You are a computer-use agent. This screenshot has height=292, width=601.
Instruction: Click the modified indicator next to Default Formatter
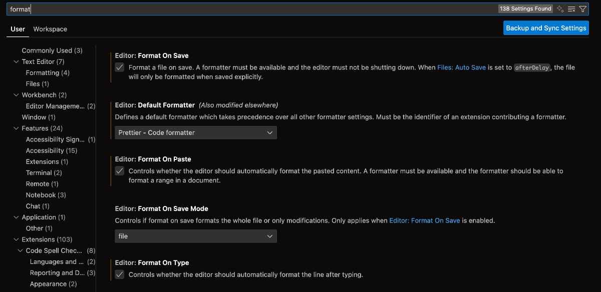[x=111, y=119]
